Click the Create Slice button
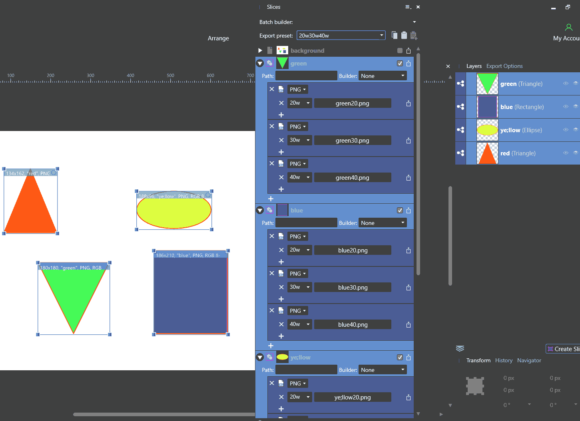Image resolution: width=580 pixels, height=421 pixels. 563,349
